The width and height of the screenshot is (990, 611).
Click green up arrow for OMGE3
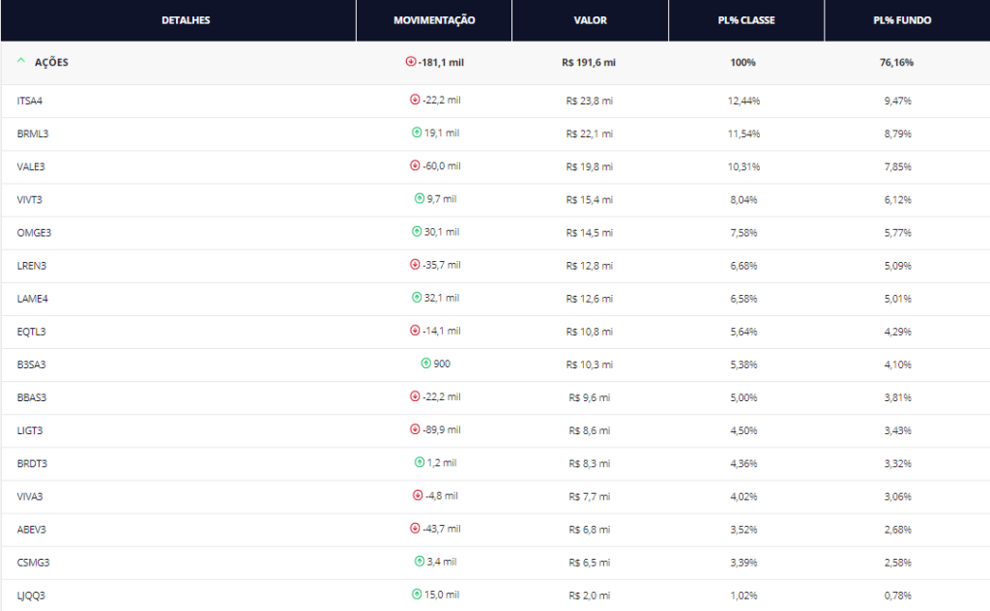[417, 232]
